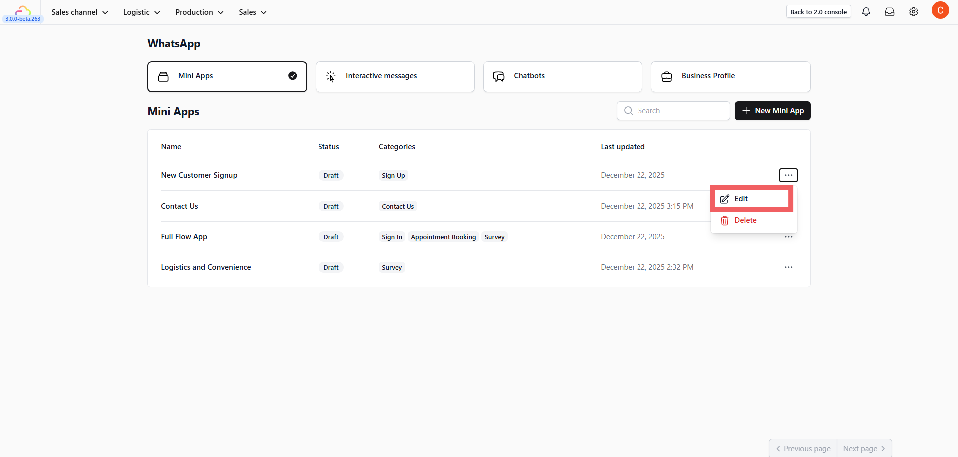Click the checkmark on the Mini Apps card

click(x=293, y=76)
